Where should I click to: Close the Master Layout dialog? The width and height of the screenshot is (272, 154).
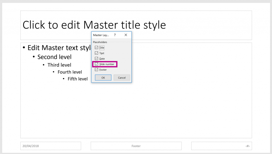click(x=126, y=35)
